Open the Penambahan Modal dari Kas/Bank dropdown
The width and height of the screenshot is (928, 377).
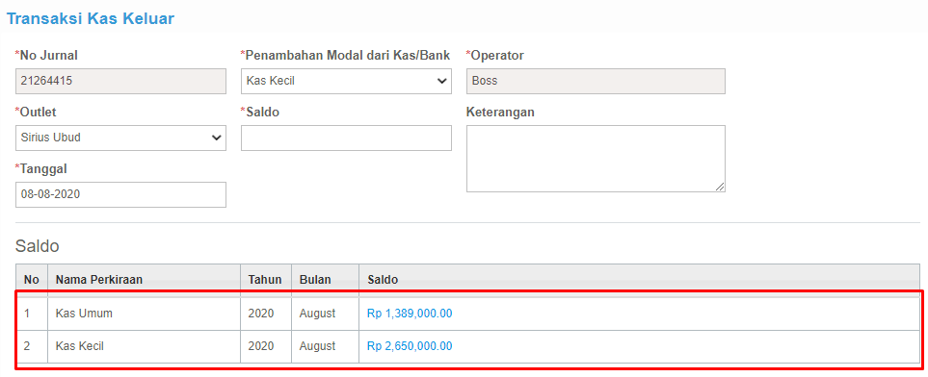point(346,81)
